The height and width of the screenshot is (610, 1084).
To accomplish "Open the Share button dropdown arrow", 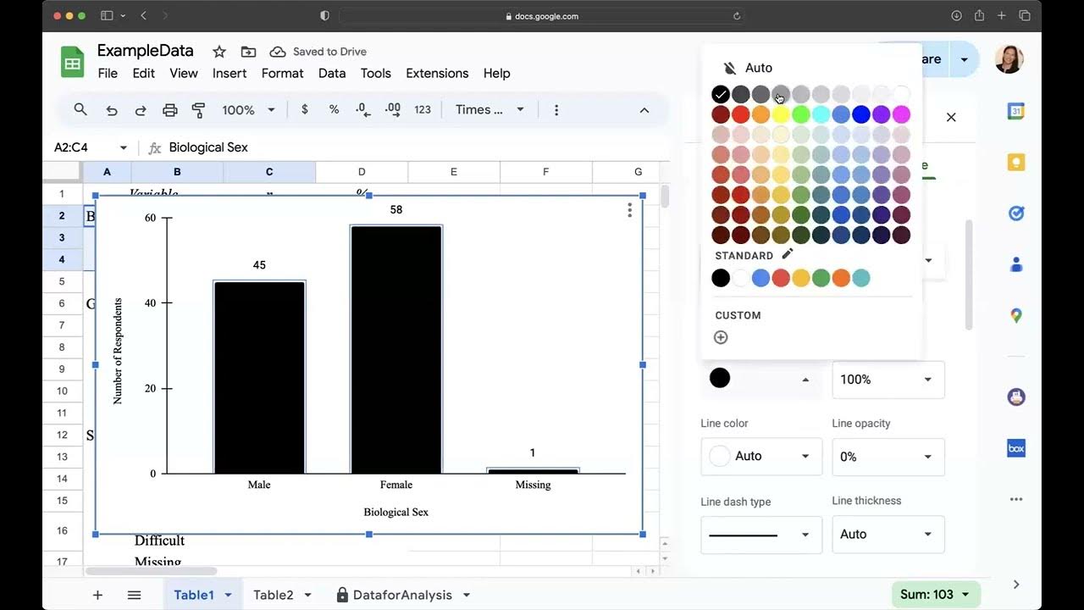I will point(964,59).
